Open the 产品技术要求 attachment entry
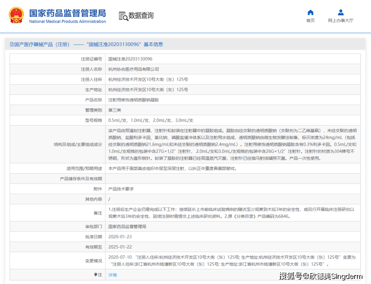Screen dimensions: 371x284 click(x=121, y=189)
